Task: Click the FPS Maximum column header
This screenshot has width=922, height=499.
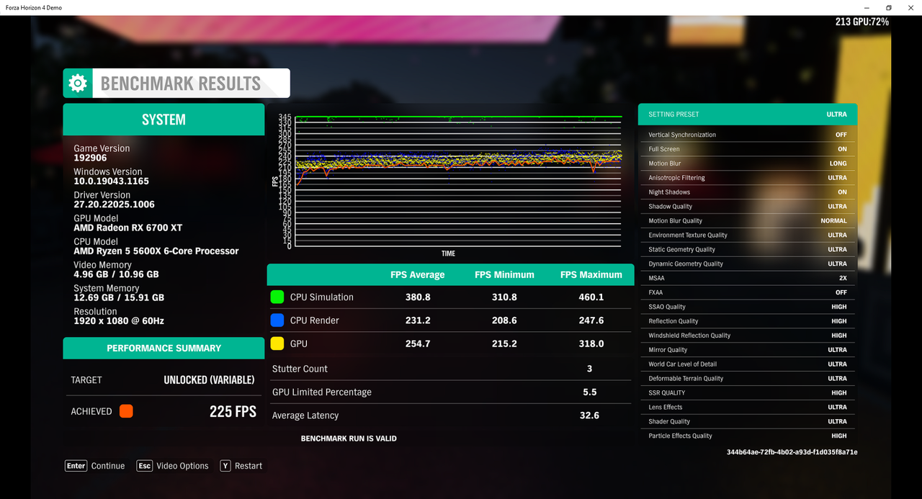Action: [591, 274]
